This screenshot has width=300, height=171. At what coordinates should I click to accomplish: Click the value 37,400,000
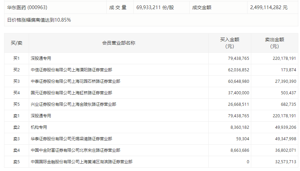[x=238, y=93]
